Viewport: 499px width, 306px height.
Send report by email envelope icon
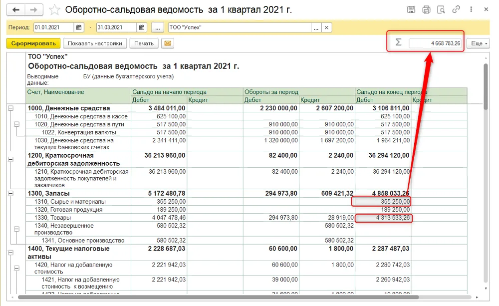[168, 43]
